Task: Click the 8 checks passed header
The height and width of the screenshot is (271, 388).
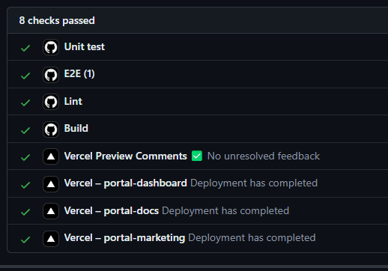Action: (x=57, y=20)
